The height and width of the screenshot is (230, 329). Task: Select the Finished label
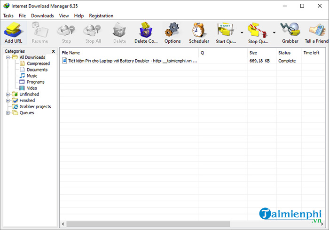click(27, 100)
